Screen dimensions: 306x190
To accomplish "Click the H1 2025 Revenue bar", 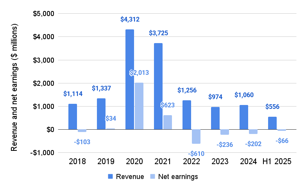I will pos(272,123).
